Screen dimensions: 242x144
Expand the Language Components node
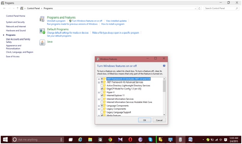pos(99,106)
